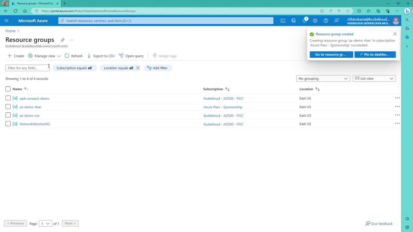Open the Help question mark icon
Image resolution: width=413 pixels, height=232 pixels.
pos(326,21)
